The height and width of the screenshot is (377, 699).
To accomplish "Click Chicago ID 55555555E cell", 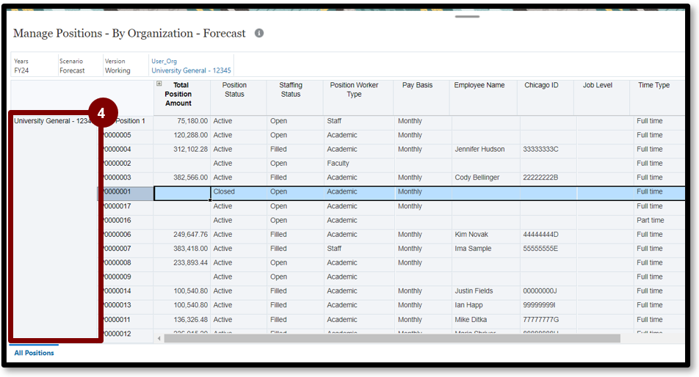I will [548, 249].
